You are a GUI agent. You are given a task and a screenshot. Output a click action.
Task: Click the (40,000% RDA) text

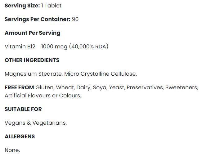[x=89, y=47]
